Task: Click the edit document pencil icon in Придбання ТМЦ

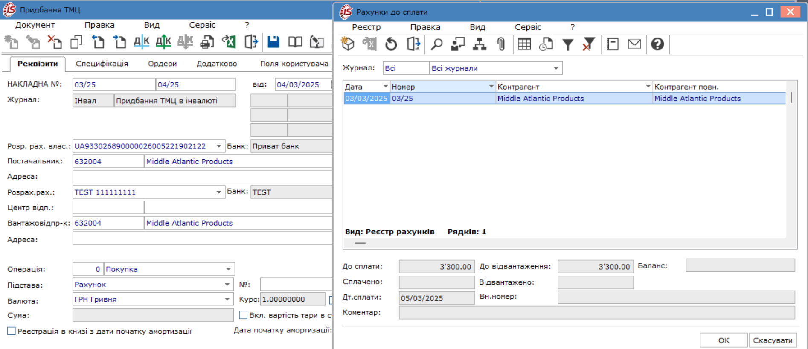Action: pos(33,42)
